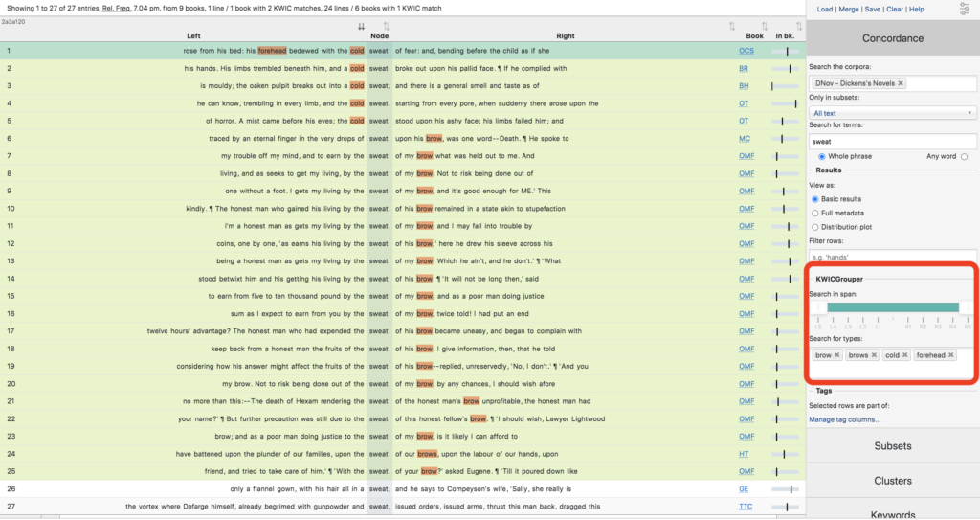Expand the Subsets panel
Image resolution: width=980 pixels, height=520 pixels.
click(893, 446)
